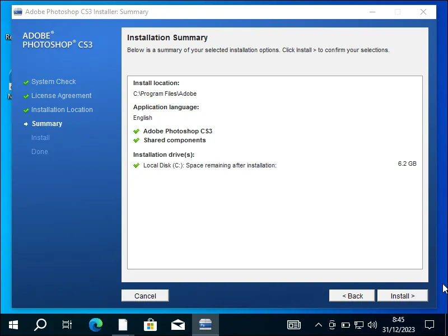Click the Summary step in sidebar
Screen dimensions: 448x336
pyautogui.click(x=47, y=124)
